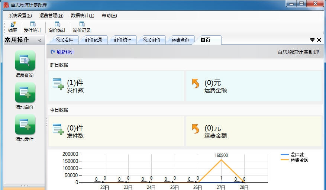This screenshot has height=190, width=326.
Task: Click the 27日 chart axis label
Action: (x=221, y=187)
